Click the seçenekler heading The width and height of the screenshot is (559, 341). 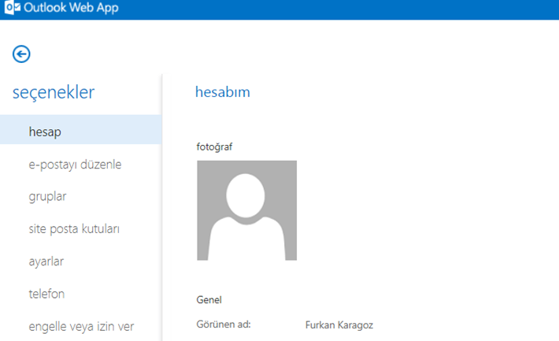click(x=54, y=92)
